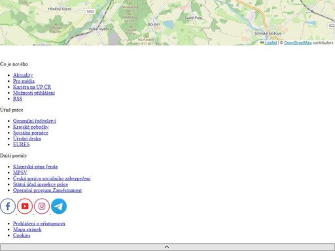Open the Instagram social icon
This screenshot has width=335, height=251.
pyautogui.click(x=42, y=206)
